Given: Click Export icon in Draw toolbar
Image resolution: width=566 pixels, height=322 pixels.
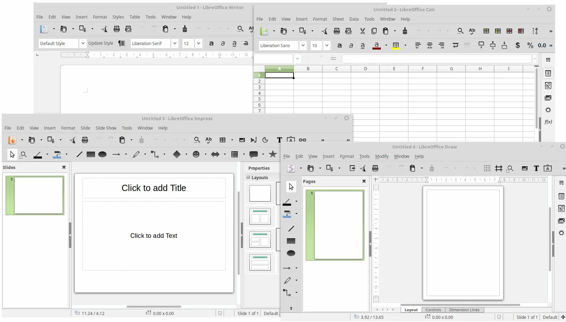Looking at the screenshot, I should [x=352, y=168].
